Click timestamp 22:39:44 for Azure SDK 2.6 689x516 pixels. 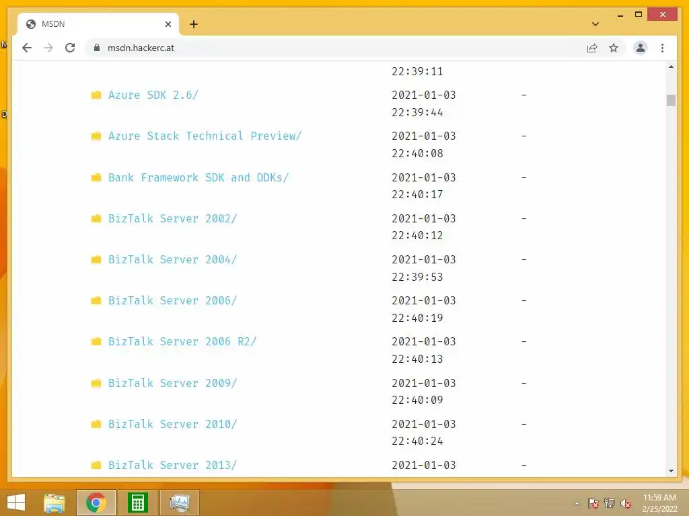[x=417, y=112]
